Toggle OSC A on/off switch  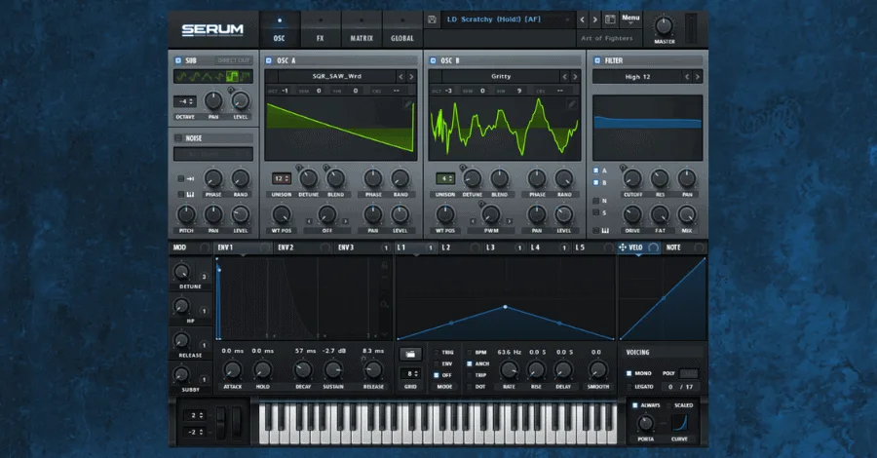tap(269, 60)
